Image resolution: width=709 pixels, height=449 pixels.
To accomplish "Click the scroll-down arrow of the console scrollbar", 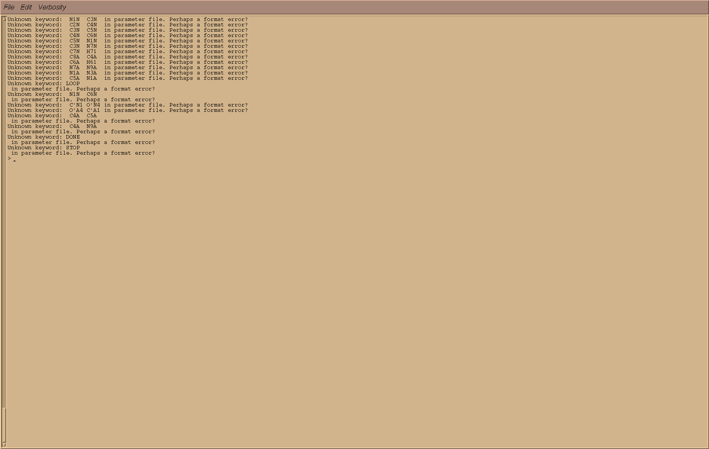I will 4,445.
